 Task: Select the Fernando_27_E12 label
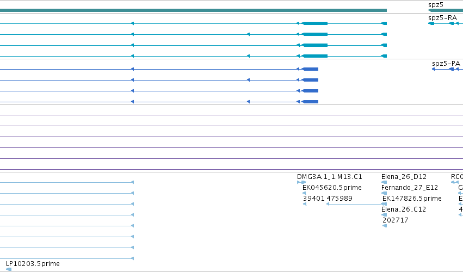point(410,188)
